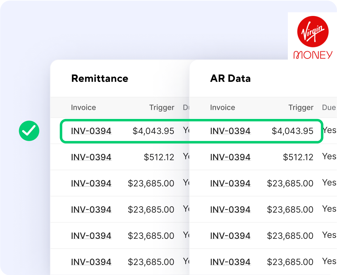Sort by Invoice column in AR Data table

coord(222,108)
